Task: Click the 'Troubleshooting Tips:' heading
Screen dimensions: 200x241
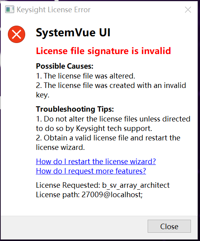Action: [75, 109]
